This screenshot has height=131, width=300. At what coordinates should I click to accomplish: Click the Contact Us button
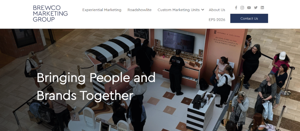pos(249,18)
